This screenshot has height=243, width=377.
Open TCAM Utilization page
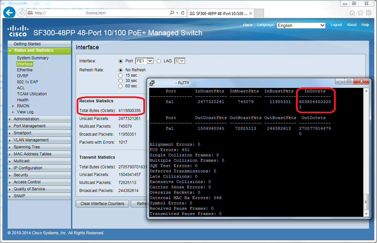click(32, 94)
